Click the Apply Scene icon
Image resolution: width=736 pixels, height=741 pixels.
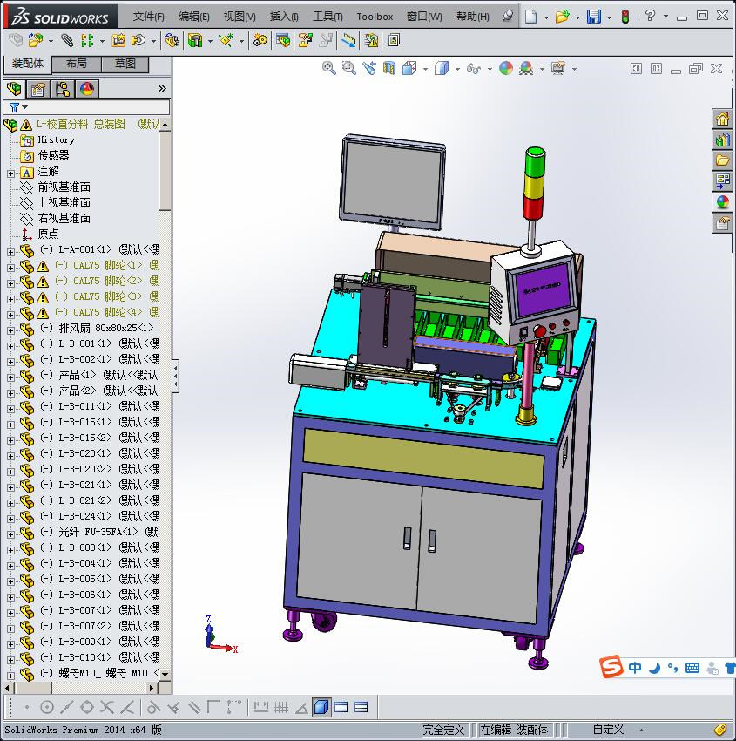[x=526, y=69]
